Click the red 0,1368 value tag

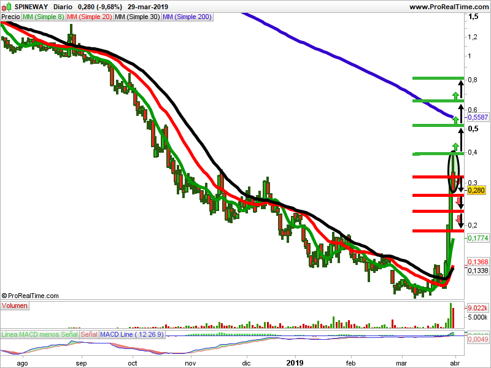(478, 262)
